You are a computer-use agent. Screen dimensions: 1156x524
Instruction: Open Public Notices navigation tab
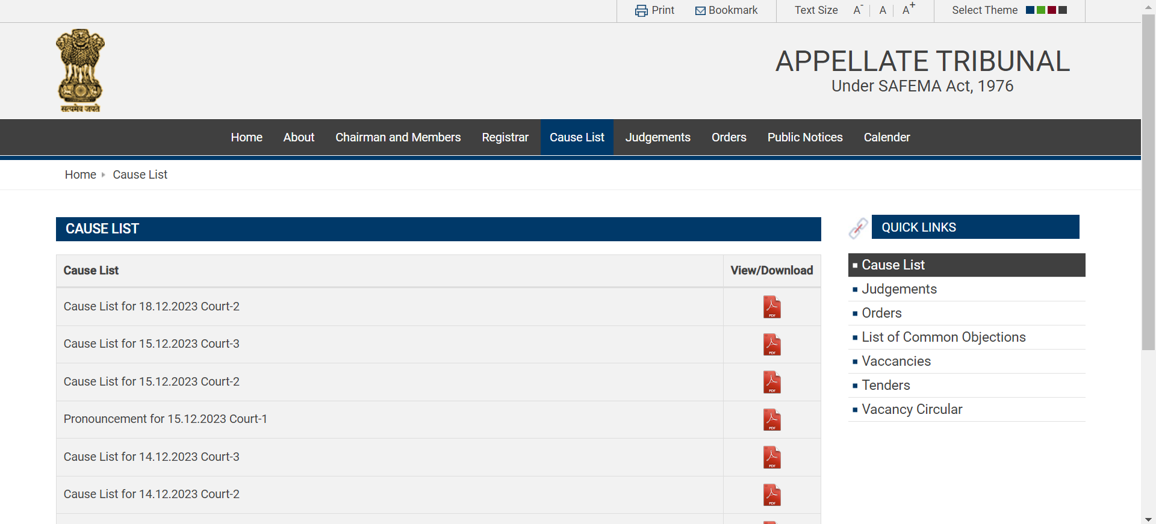click(x=804, y=137)
